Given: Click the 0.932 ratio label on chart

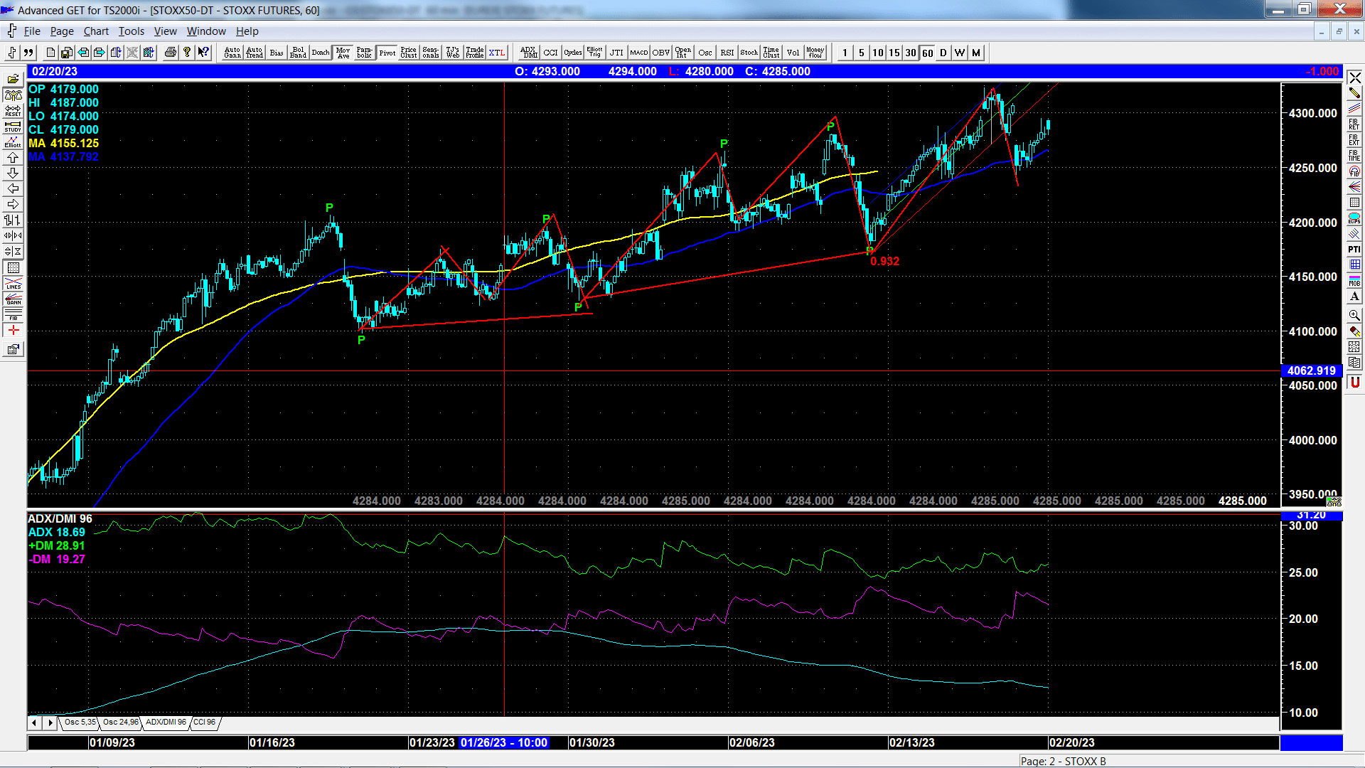Looking at the screenshot, I should pos(884,261).
